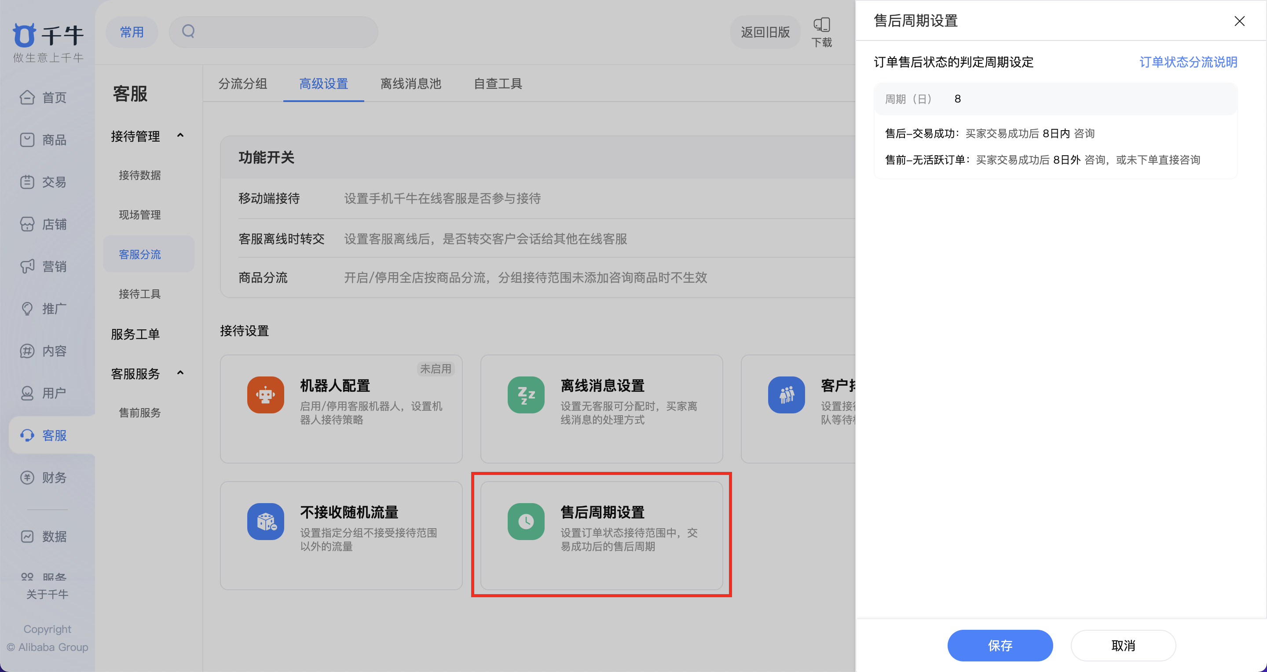Image resolution: width=1267 pixels, height=672 pixels.
Task: Collapse the 接待管理 section
Action: pos(180,136)
